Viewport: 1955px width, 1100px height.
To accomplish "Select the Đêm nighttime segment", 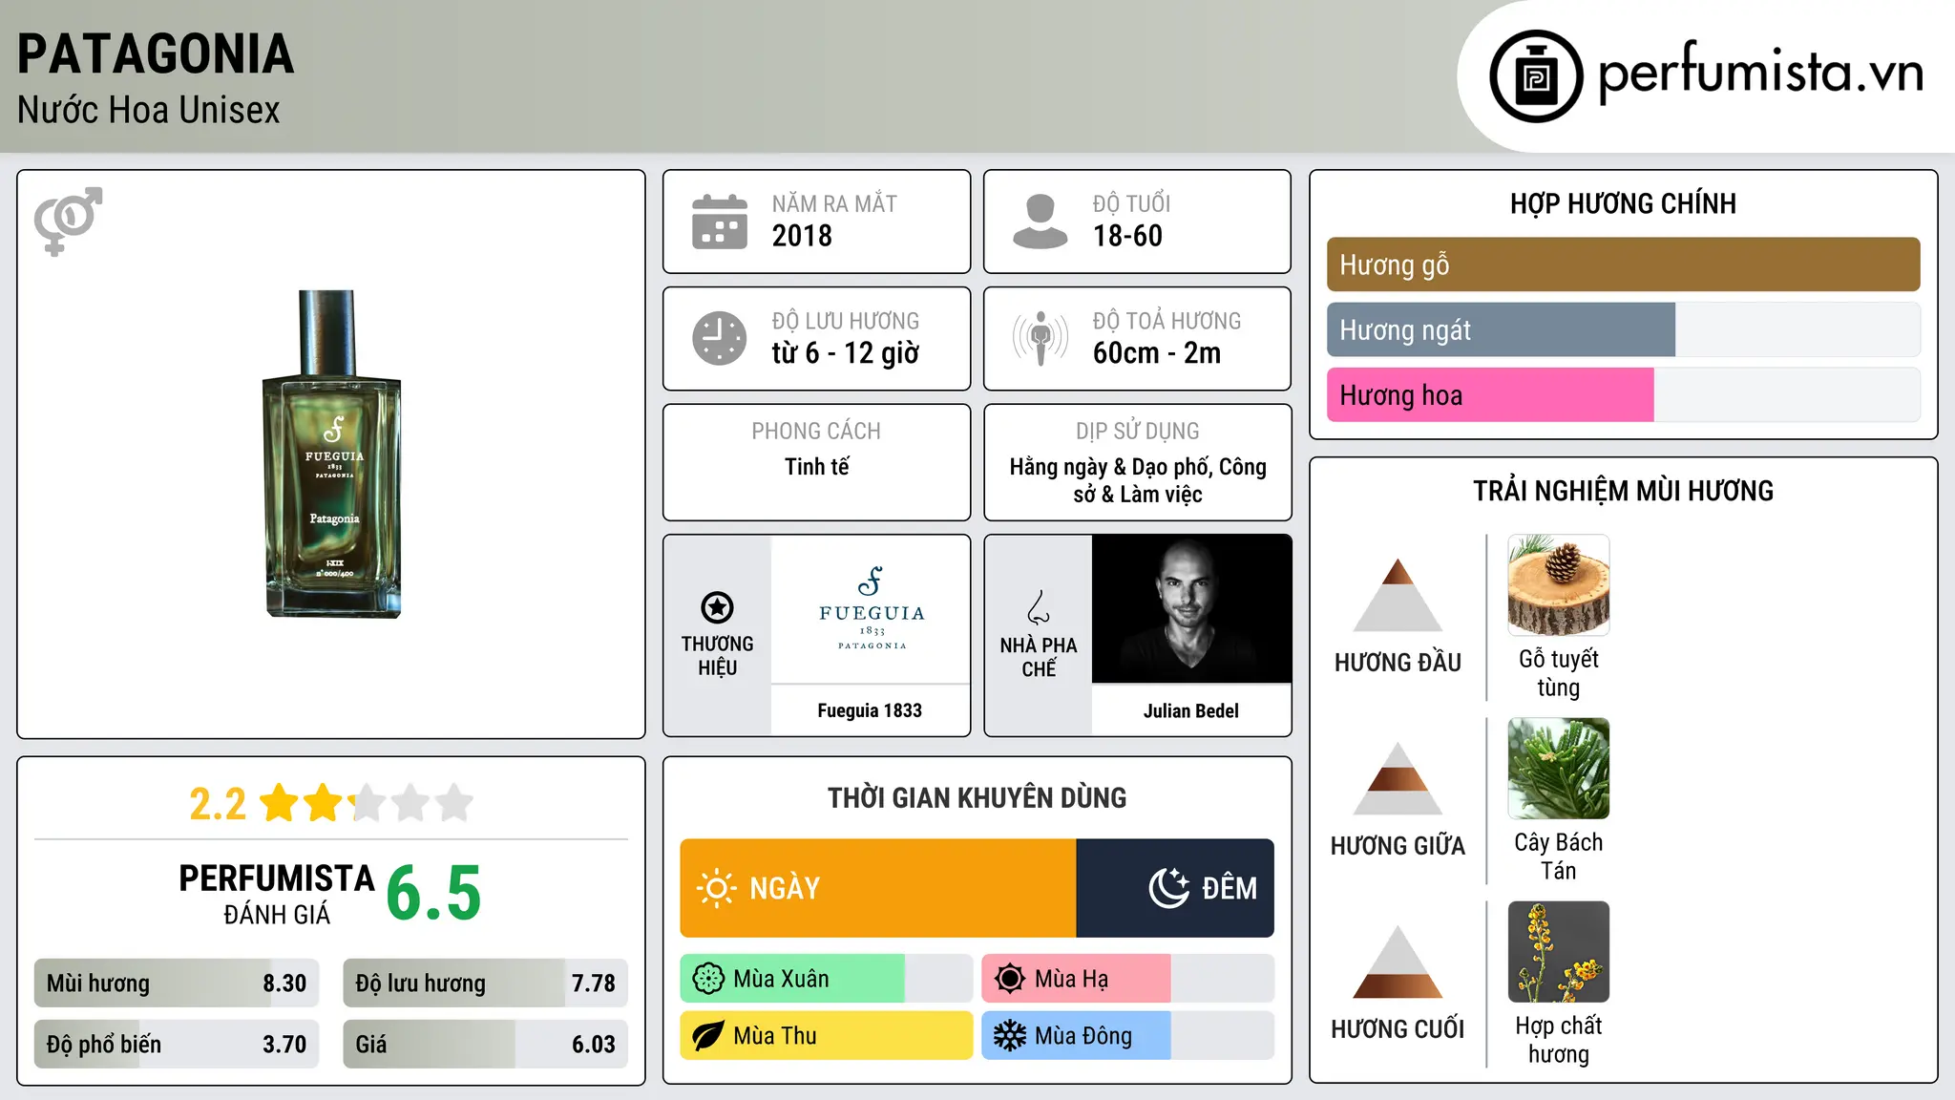I will [1175, 888].
